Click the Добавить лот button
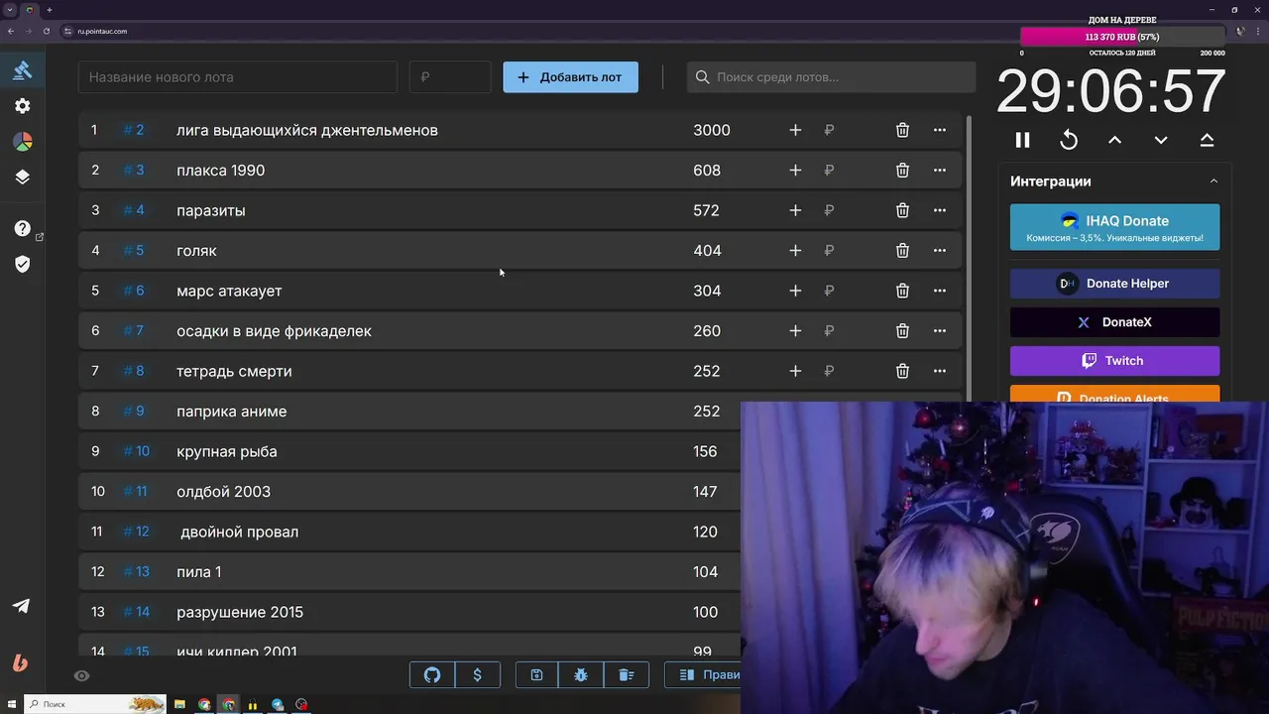1269x714 pixels. coord(570,77)
